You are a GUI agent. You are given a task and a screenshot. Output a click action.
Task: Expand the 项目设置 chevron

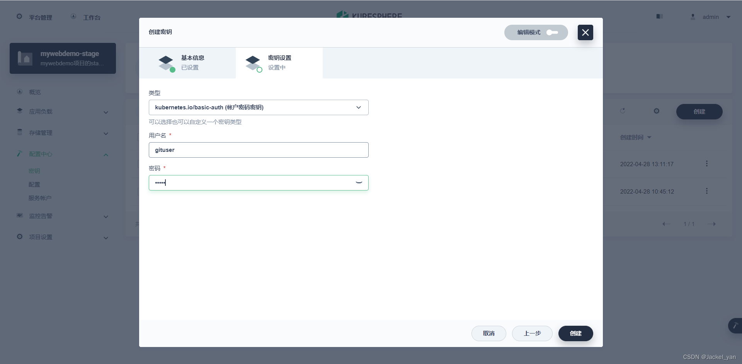[106, 238]
